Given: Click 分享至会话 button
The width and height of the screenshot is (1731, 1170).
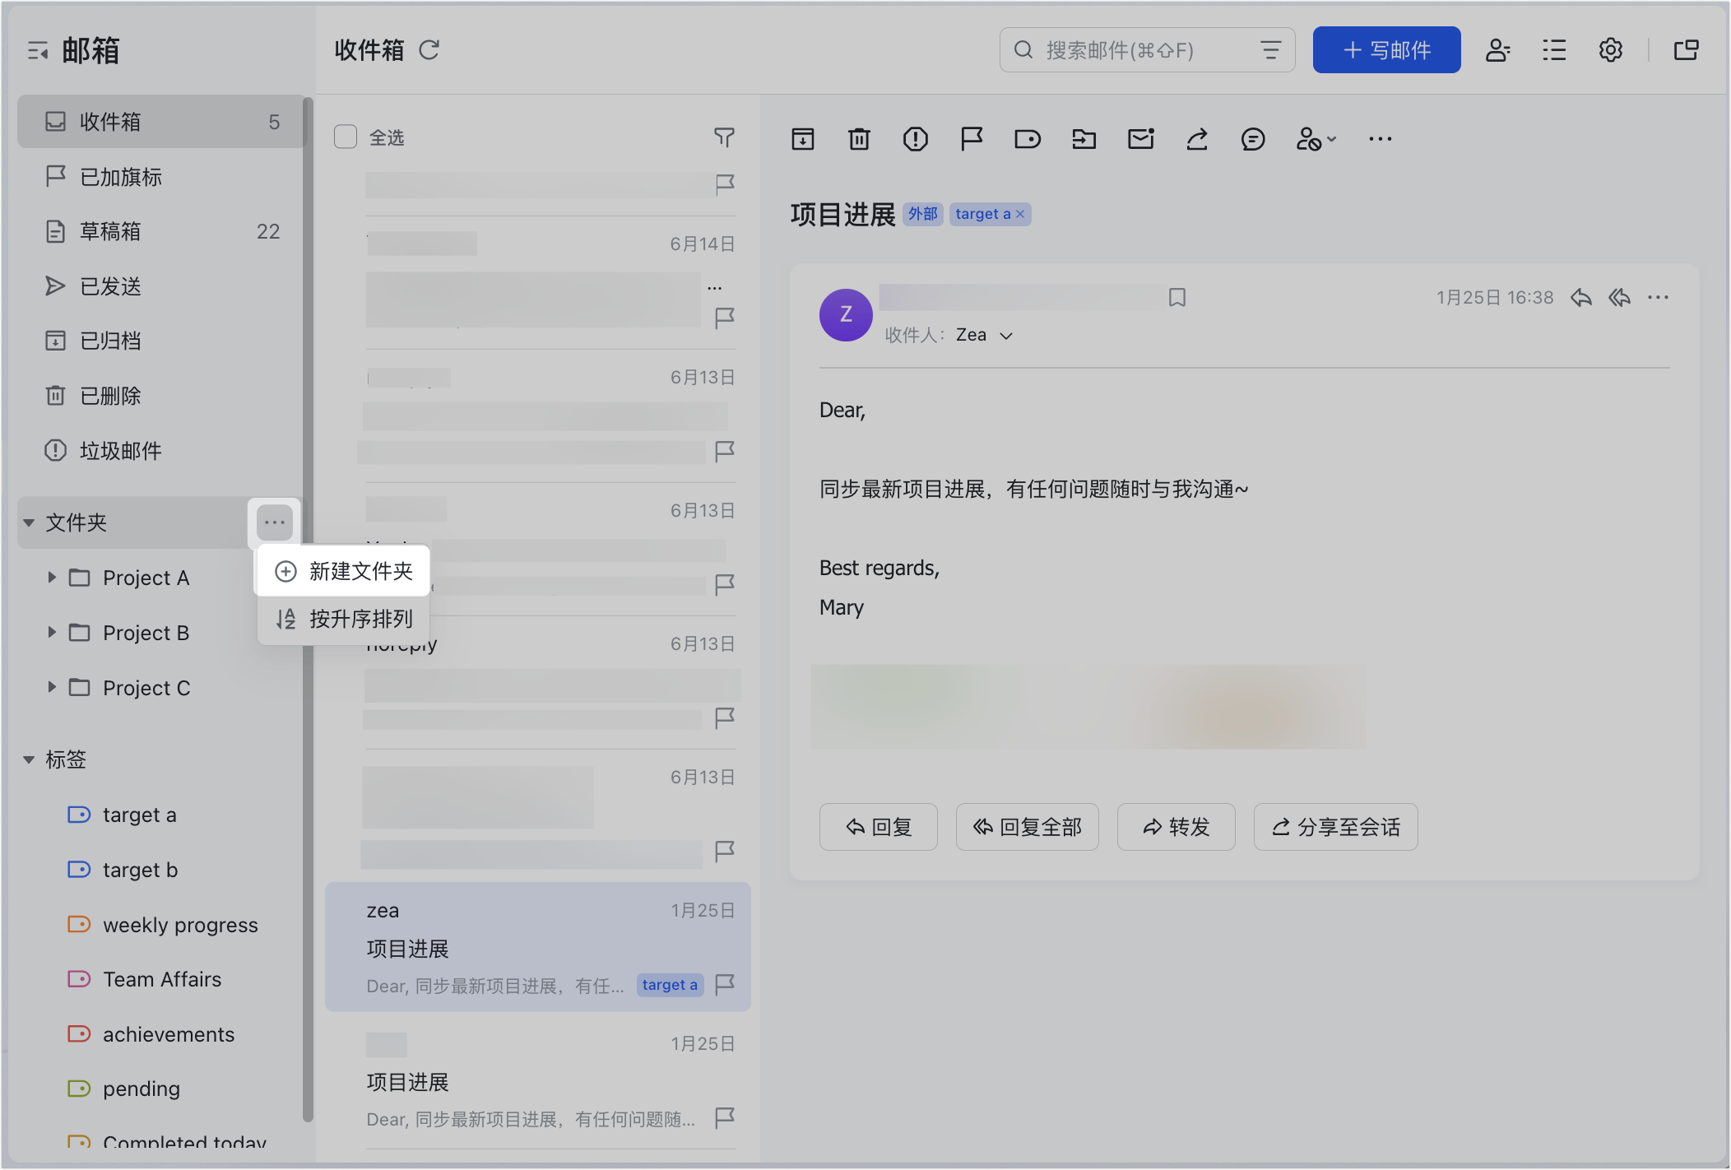Looking at the screenshot, I should 1335,827.
